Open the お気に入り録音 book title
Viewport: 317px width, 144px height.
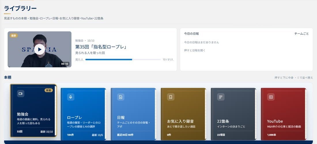[180, 121]
